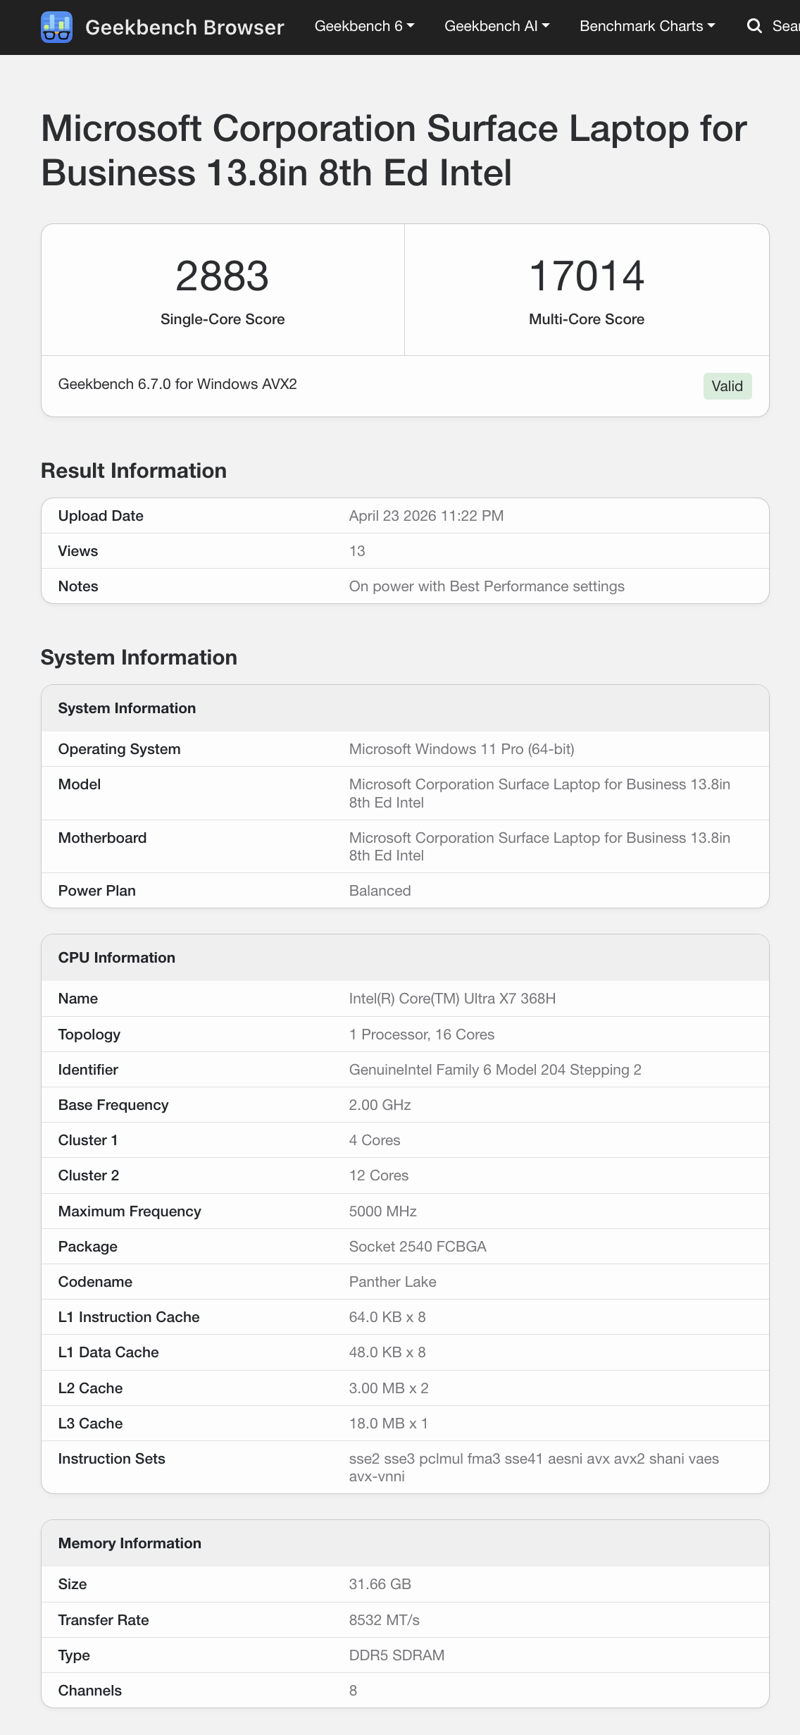Screen dimensions: 800x1735
Task: Click the Upload Date value April 23 2026
Action: (426, 516)
